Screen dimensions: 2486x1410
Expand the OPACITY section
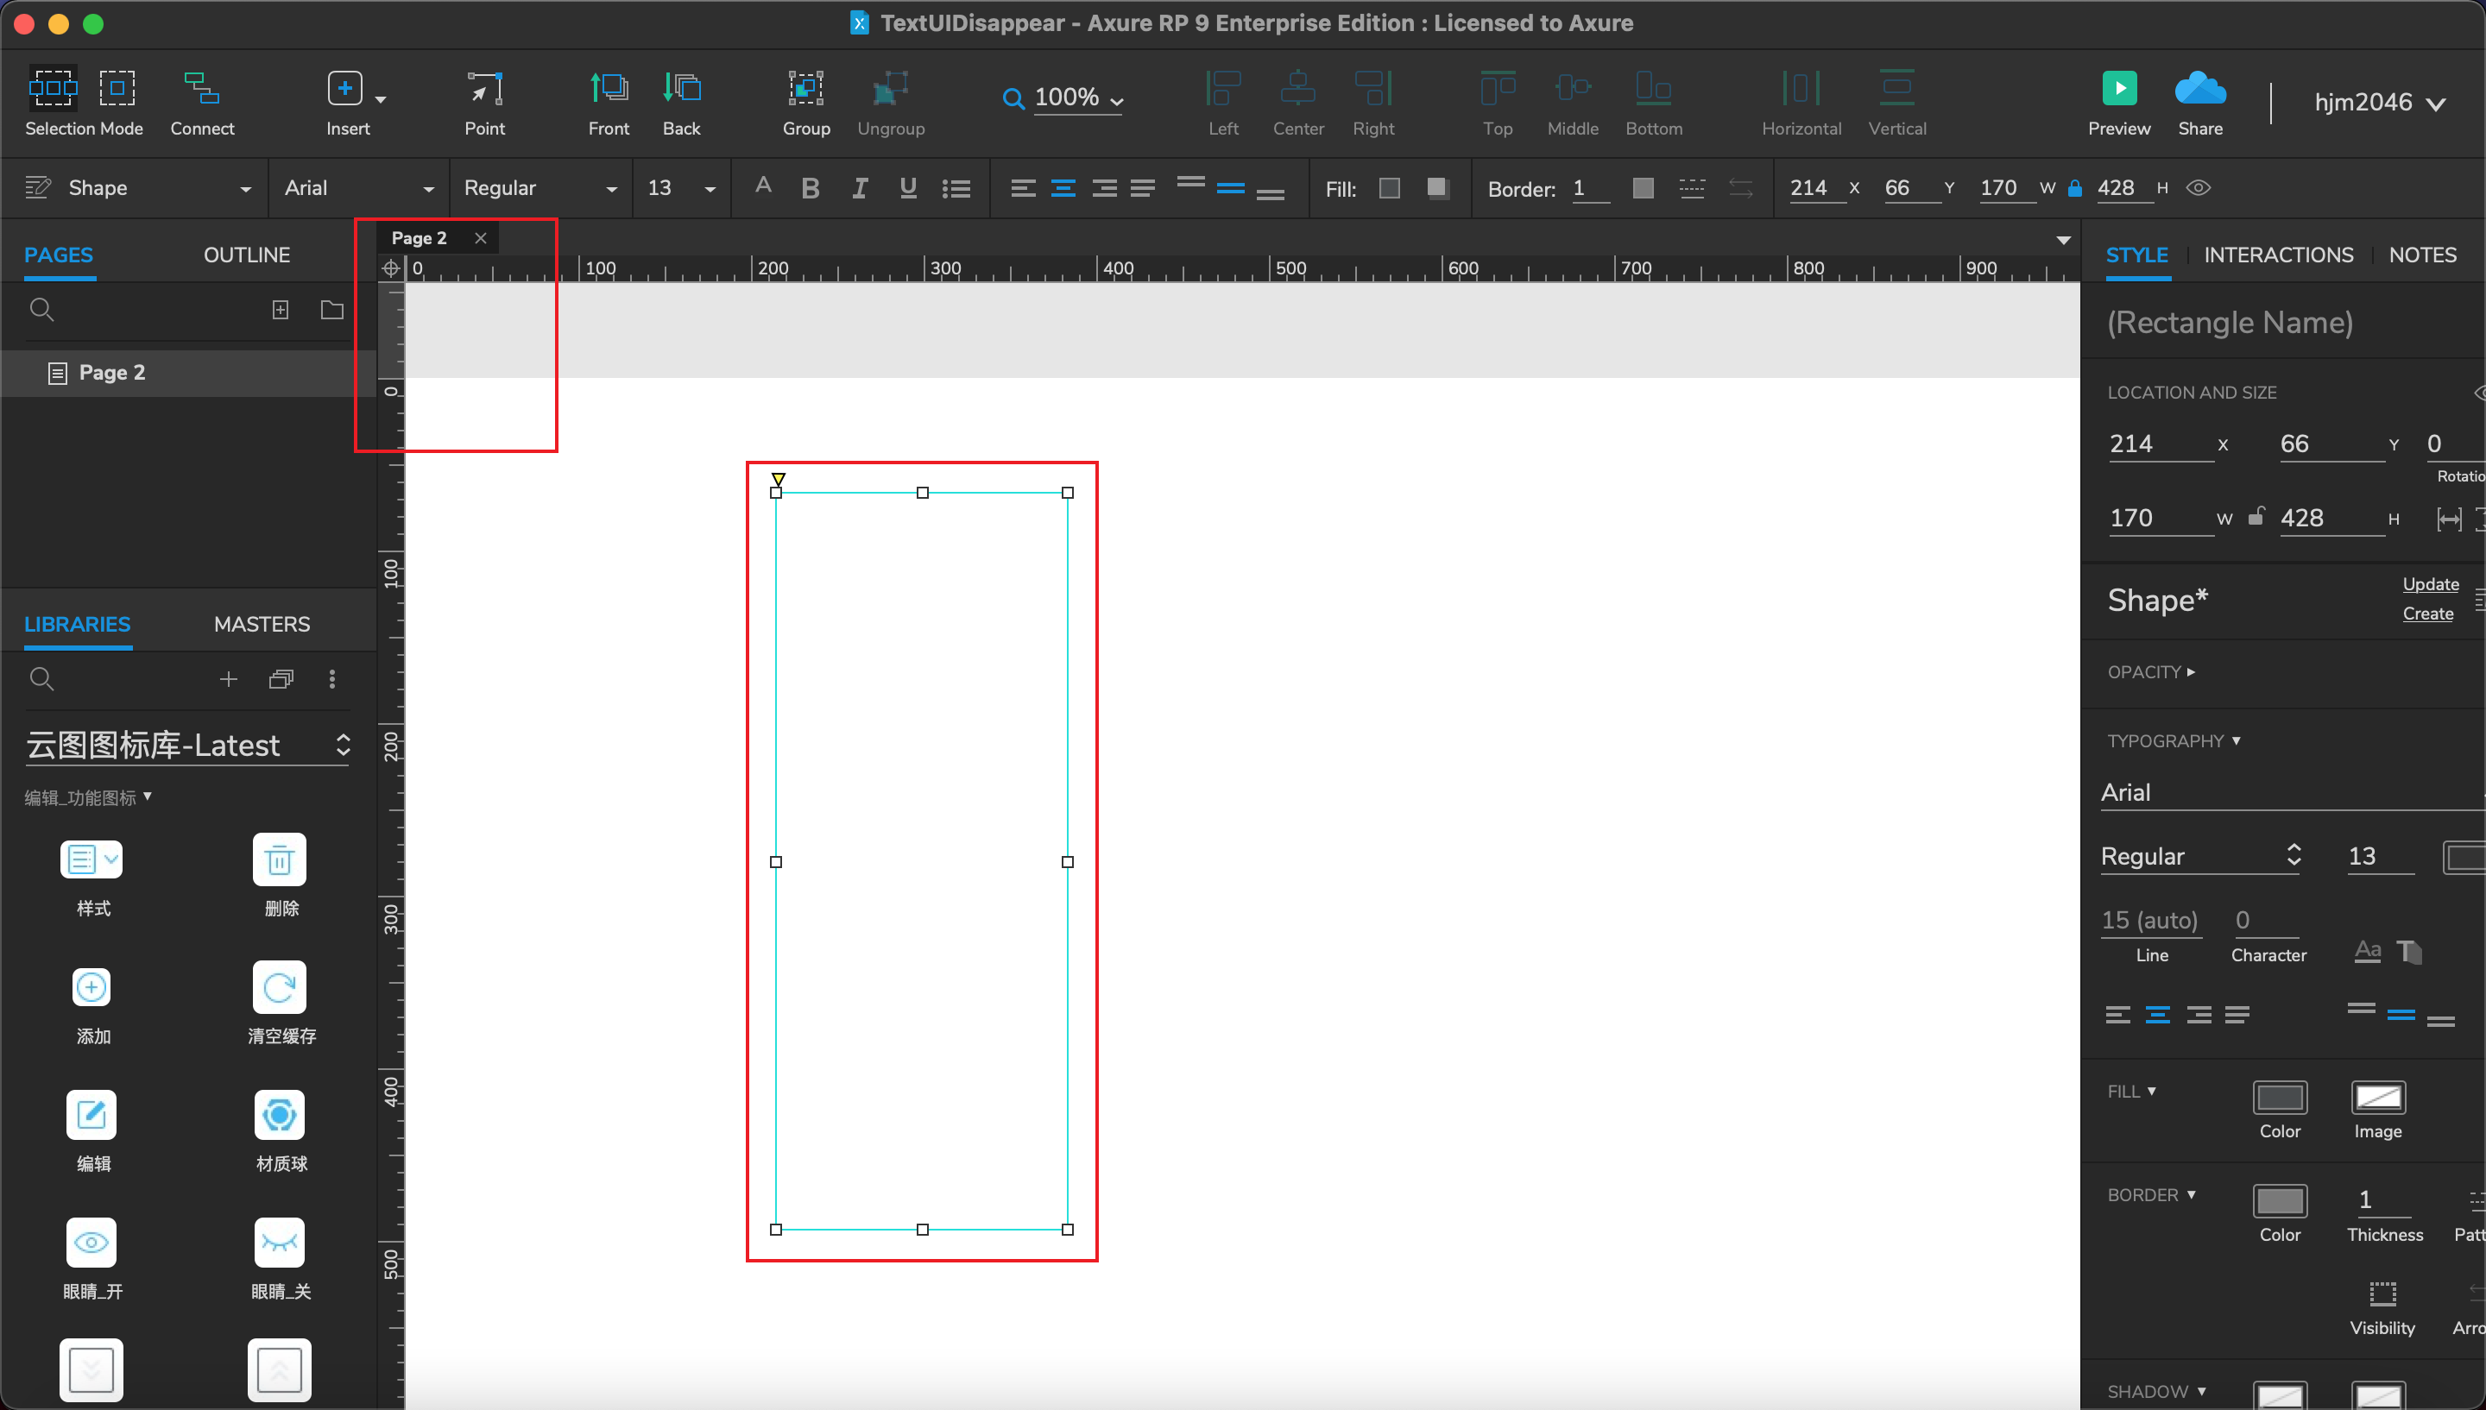(2151, 672)
